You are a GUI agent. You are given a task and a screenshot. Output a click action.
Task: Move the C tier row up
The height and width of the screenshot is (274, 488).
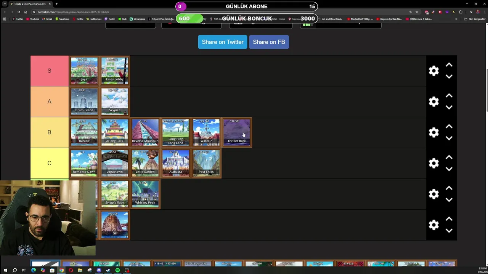[449, 158]
